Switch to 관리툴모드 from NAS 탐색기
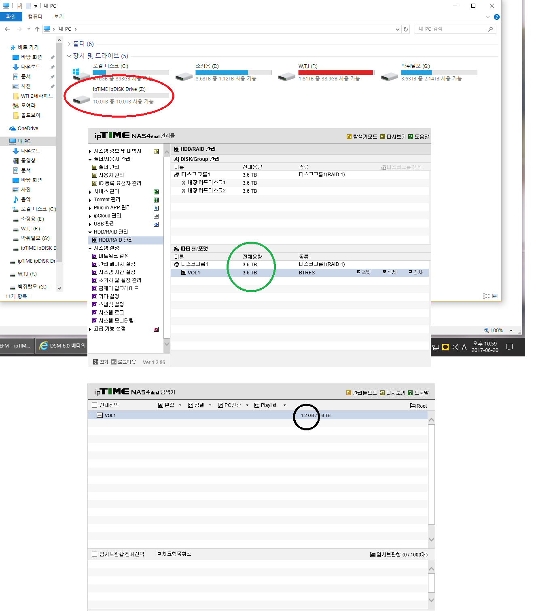 coord(362,393)
